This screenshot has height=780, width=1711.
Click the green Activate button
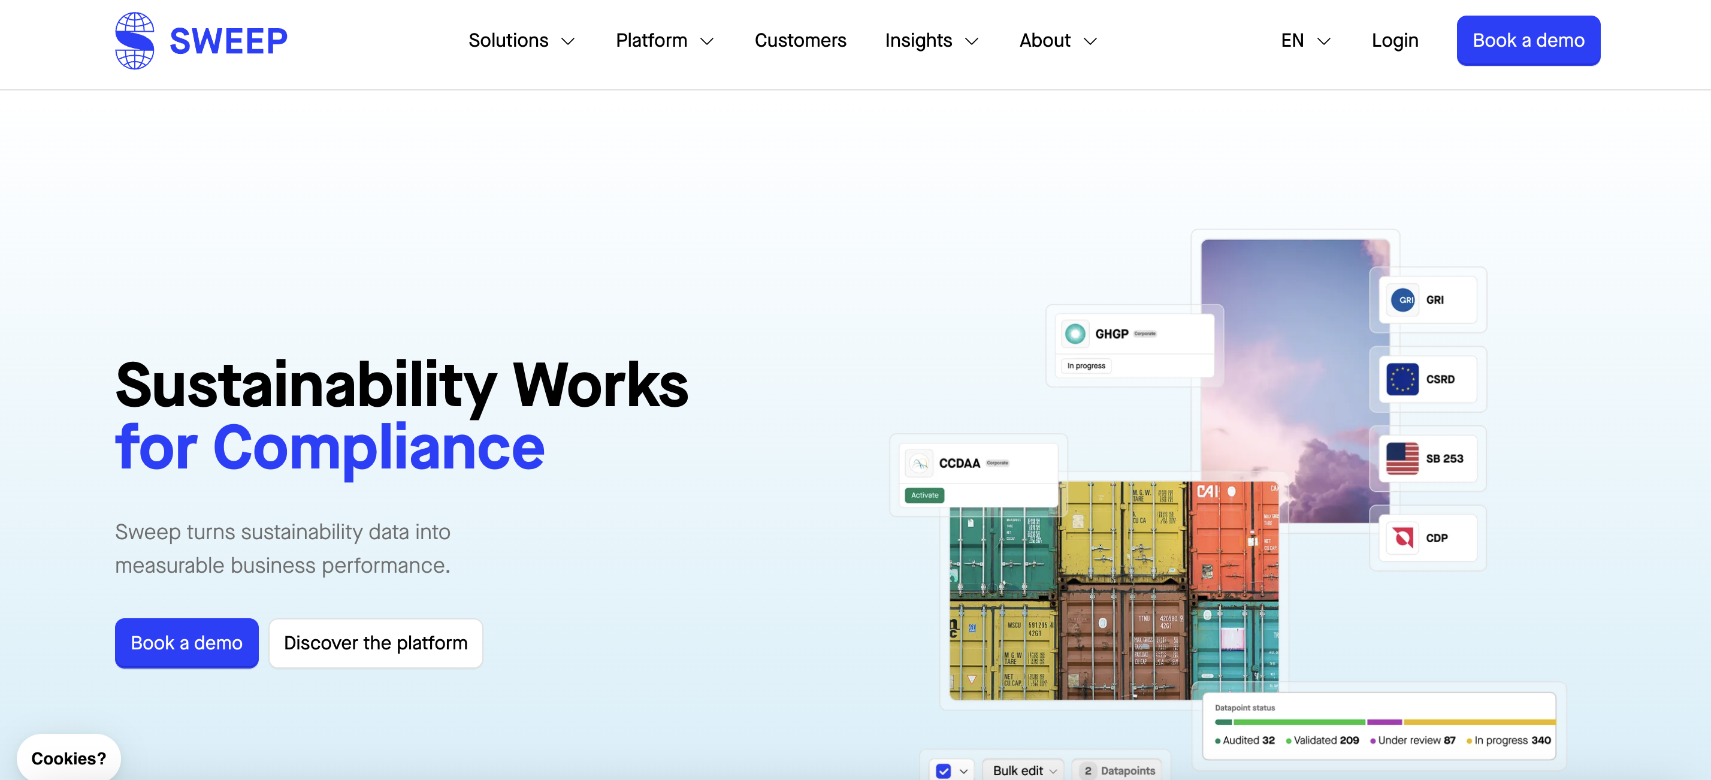click(924, 495)
